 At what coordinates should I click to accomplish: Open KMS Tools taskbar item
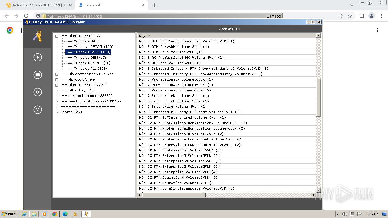tap(75, 214)
